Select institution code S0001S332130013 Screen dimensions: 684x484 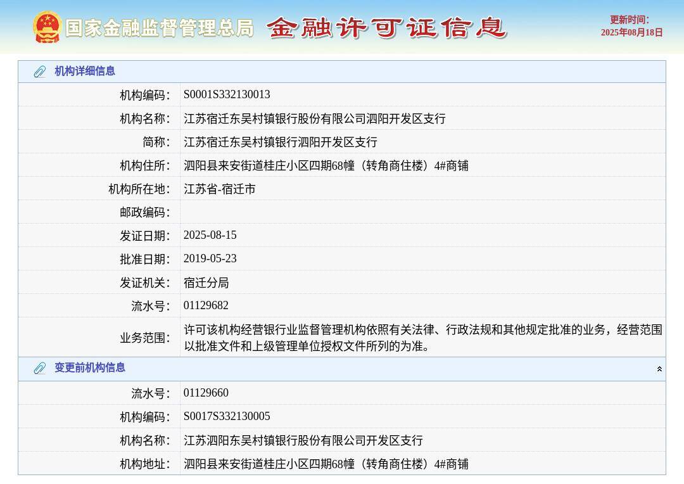227,94
